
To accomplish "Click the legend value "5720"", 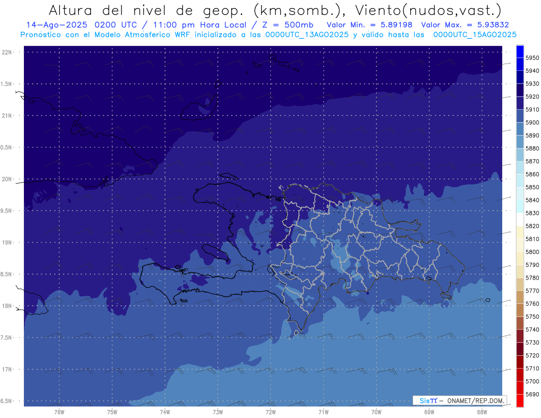I will [x=532, y=356].
